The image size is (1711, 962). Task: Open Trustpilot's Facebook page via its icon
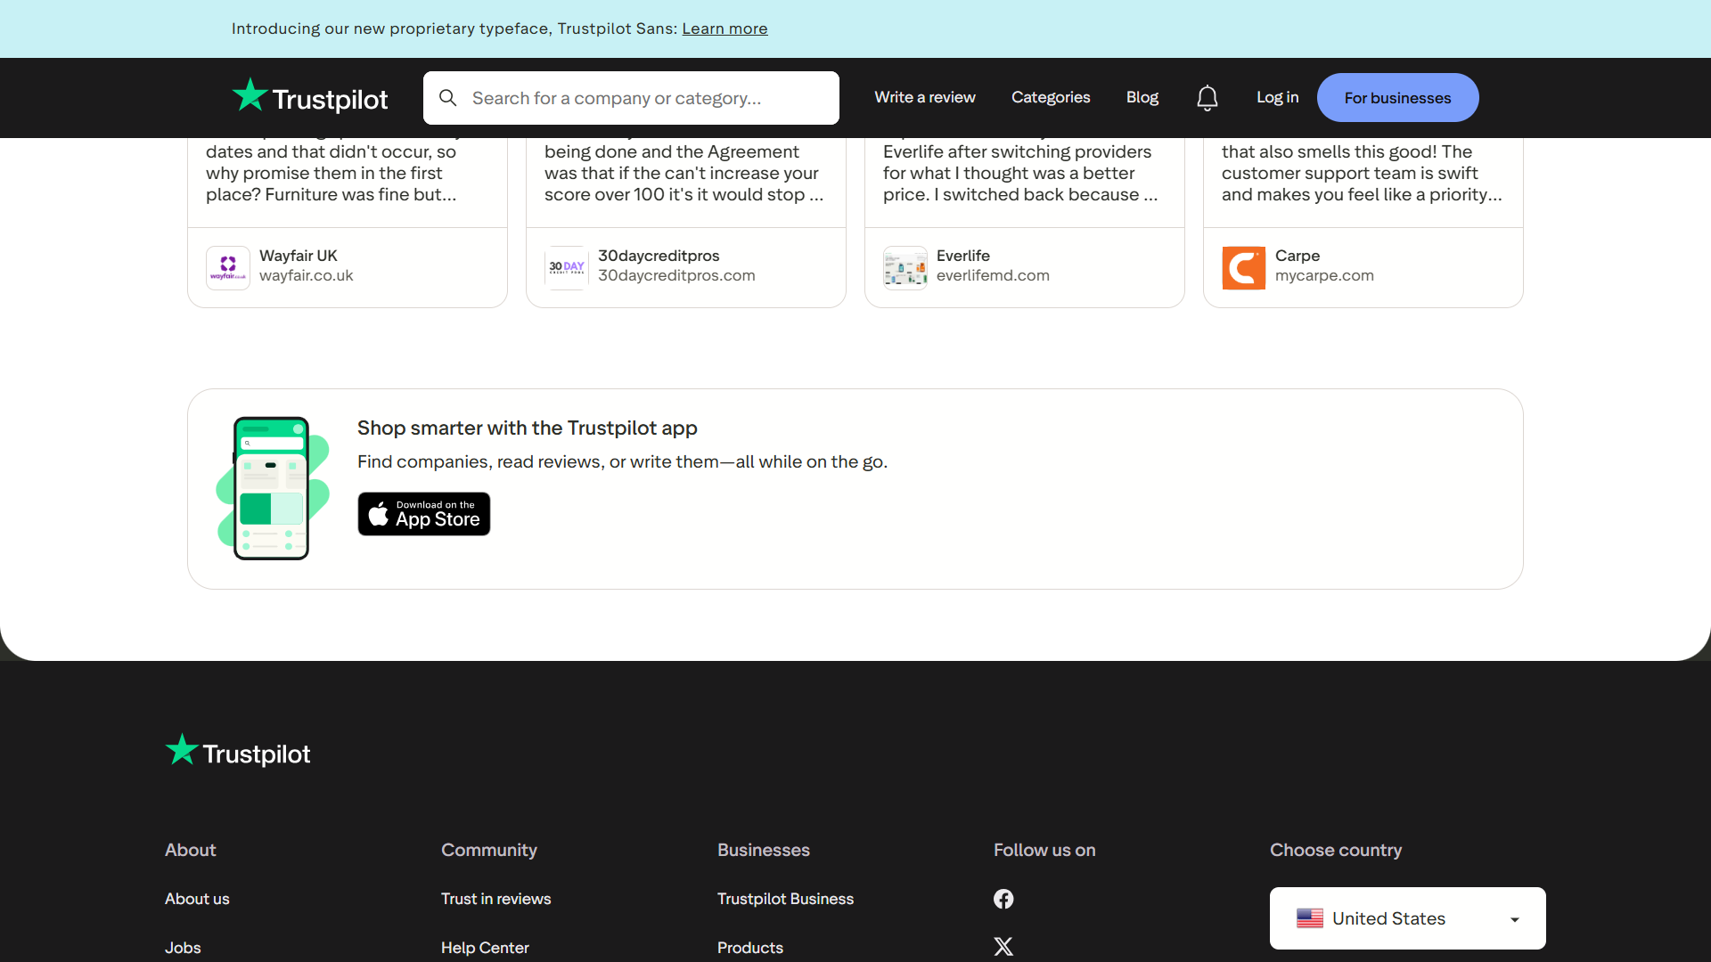(x=1003, y=899)
